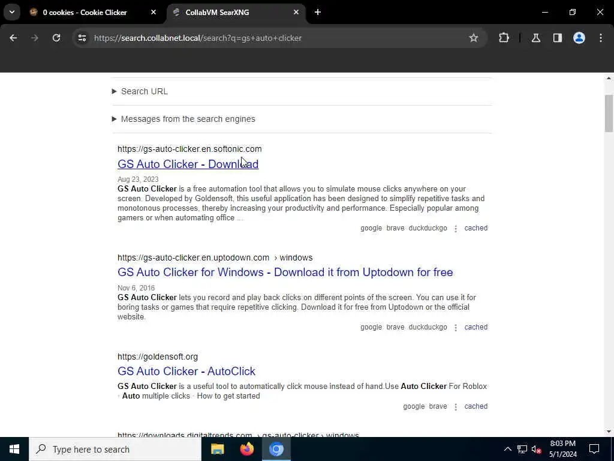
Task: Open a new browser tab
Action: click(x=318, y=13)
